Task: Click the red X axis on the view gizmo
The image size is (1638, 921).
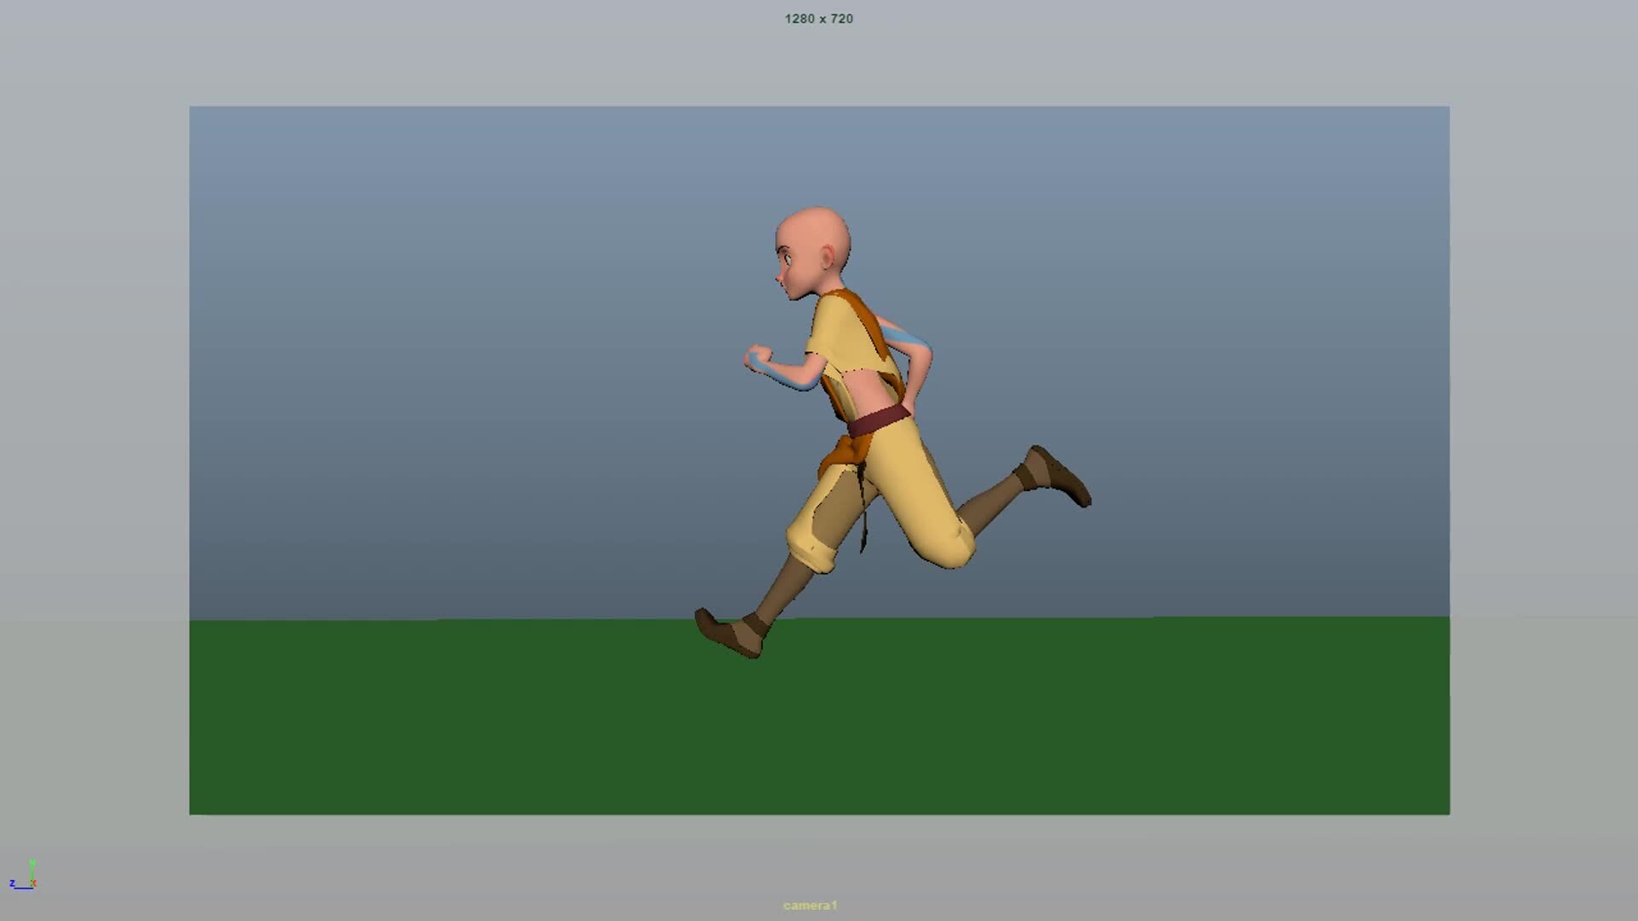Action: coord(35,883)
